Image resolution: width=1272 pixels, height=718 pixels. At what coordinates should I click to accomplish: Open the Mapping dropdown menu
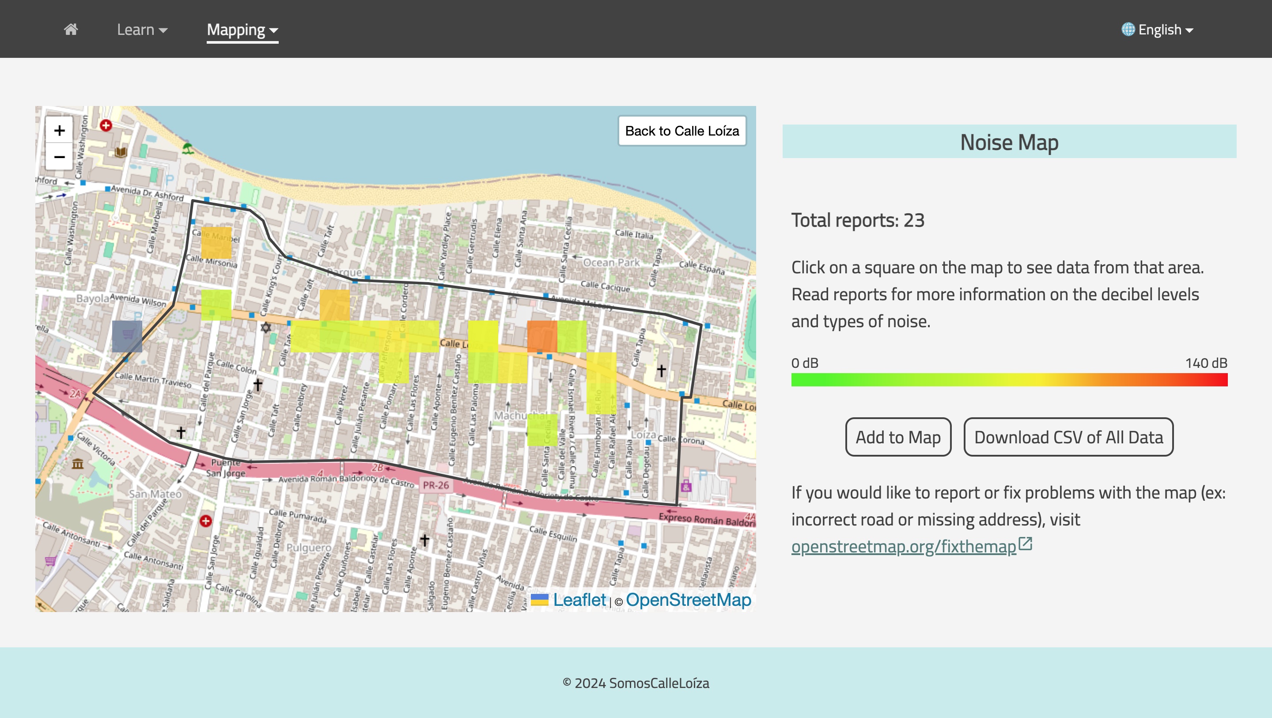click(242, 30)
